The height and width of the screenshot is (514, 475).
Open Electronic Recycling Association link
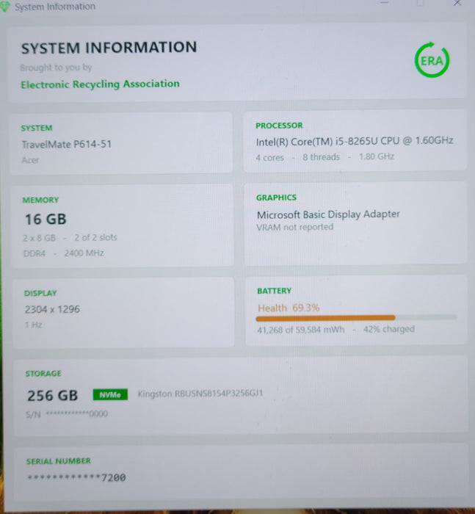(x=100, y=84)
